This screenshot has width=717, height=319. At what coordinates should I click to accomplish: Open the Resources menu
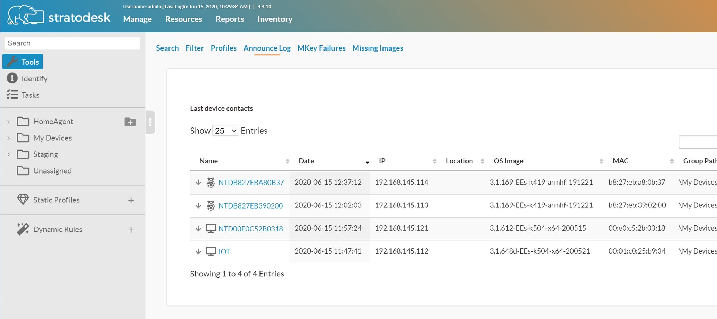point(183,19)
